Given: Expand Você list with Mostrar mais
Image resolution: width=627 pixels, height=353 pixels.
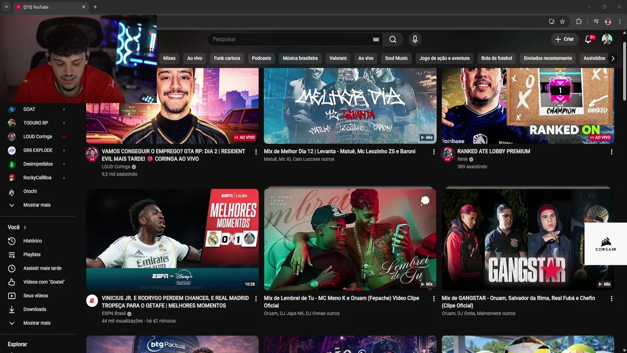Looking at the screenshot, I should (37, 323).
